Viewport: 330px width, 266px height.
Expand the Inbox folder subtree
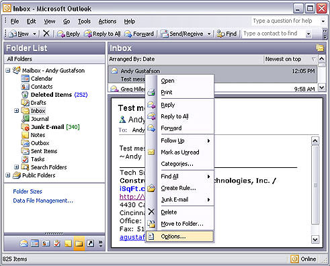[x=16, y=111]
